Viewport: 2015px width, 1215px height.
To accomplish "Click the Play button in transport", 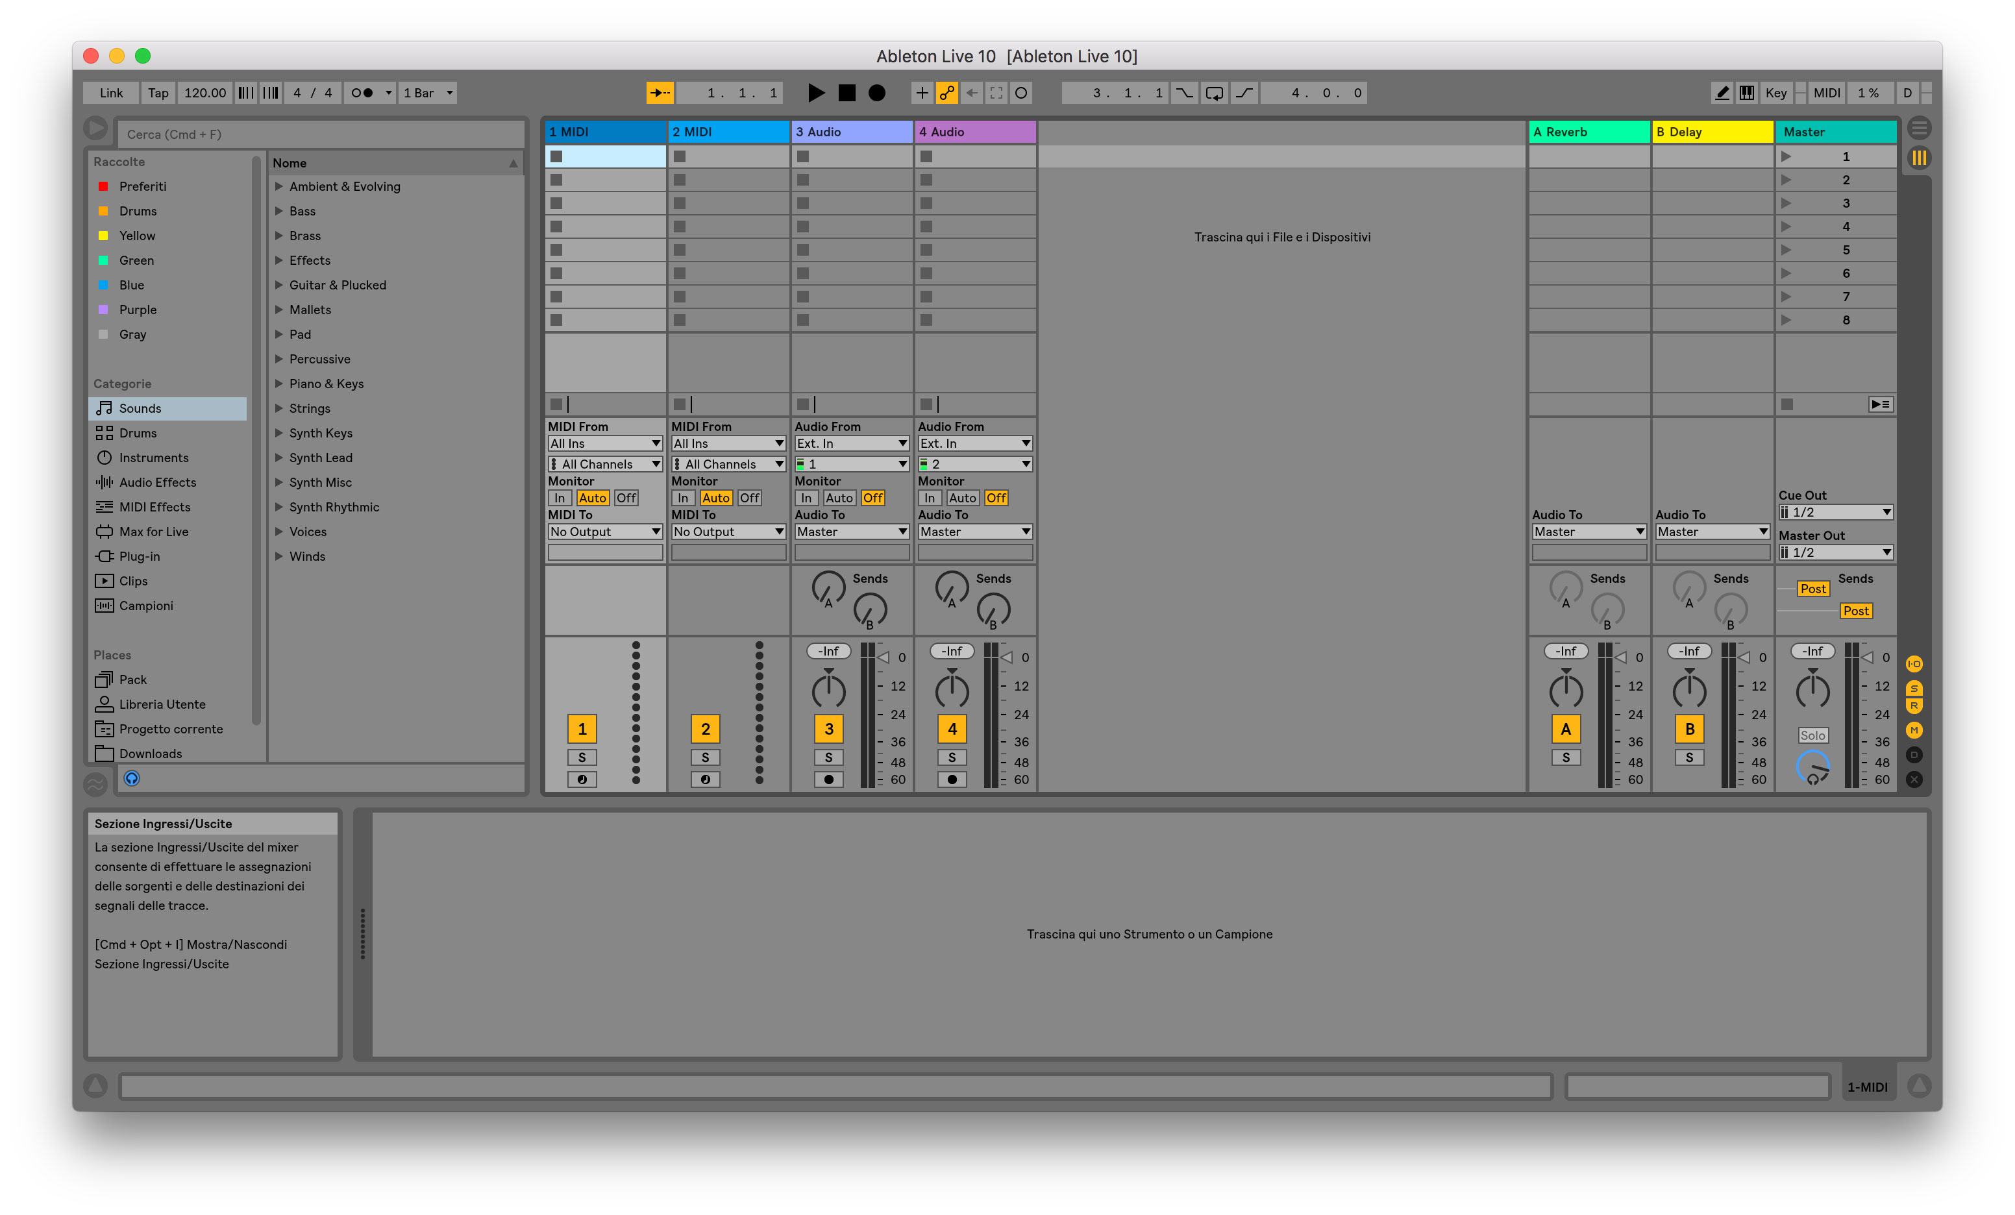I will tap(815, 93).
